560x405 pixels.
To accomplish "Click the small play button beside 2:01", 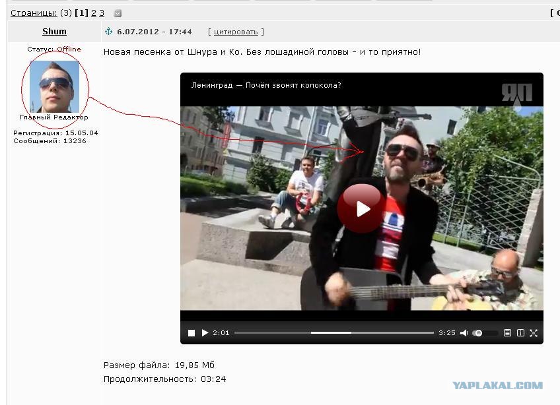I will pyautogui.click(x=205, y=333).
